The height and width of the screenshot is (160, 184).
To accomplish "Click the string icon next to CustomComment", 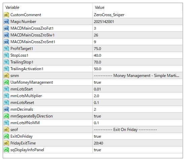I will (x=6, y=15).
